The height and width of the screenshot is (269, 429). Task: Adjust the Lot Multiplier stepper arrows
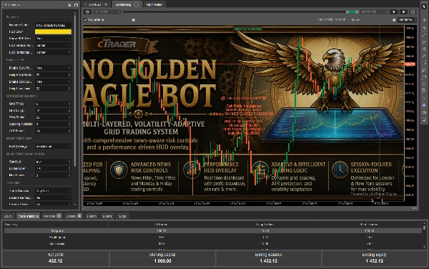69,169
